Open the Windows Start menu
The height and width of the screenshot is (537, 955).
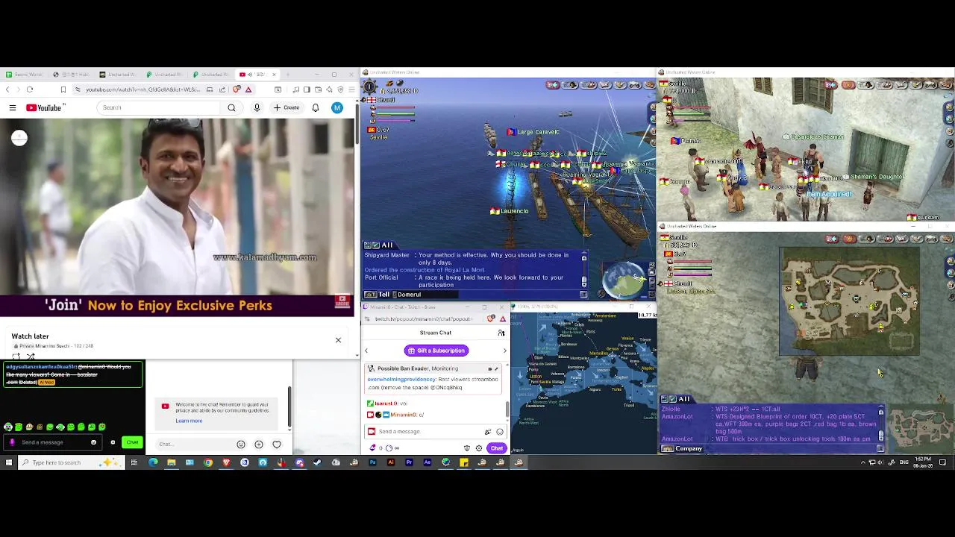8,462
